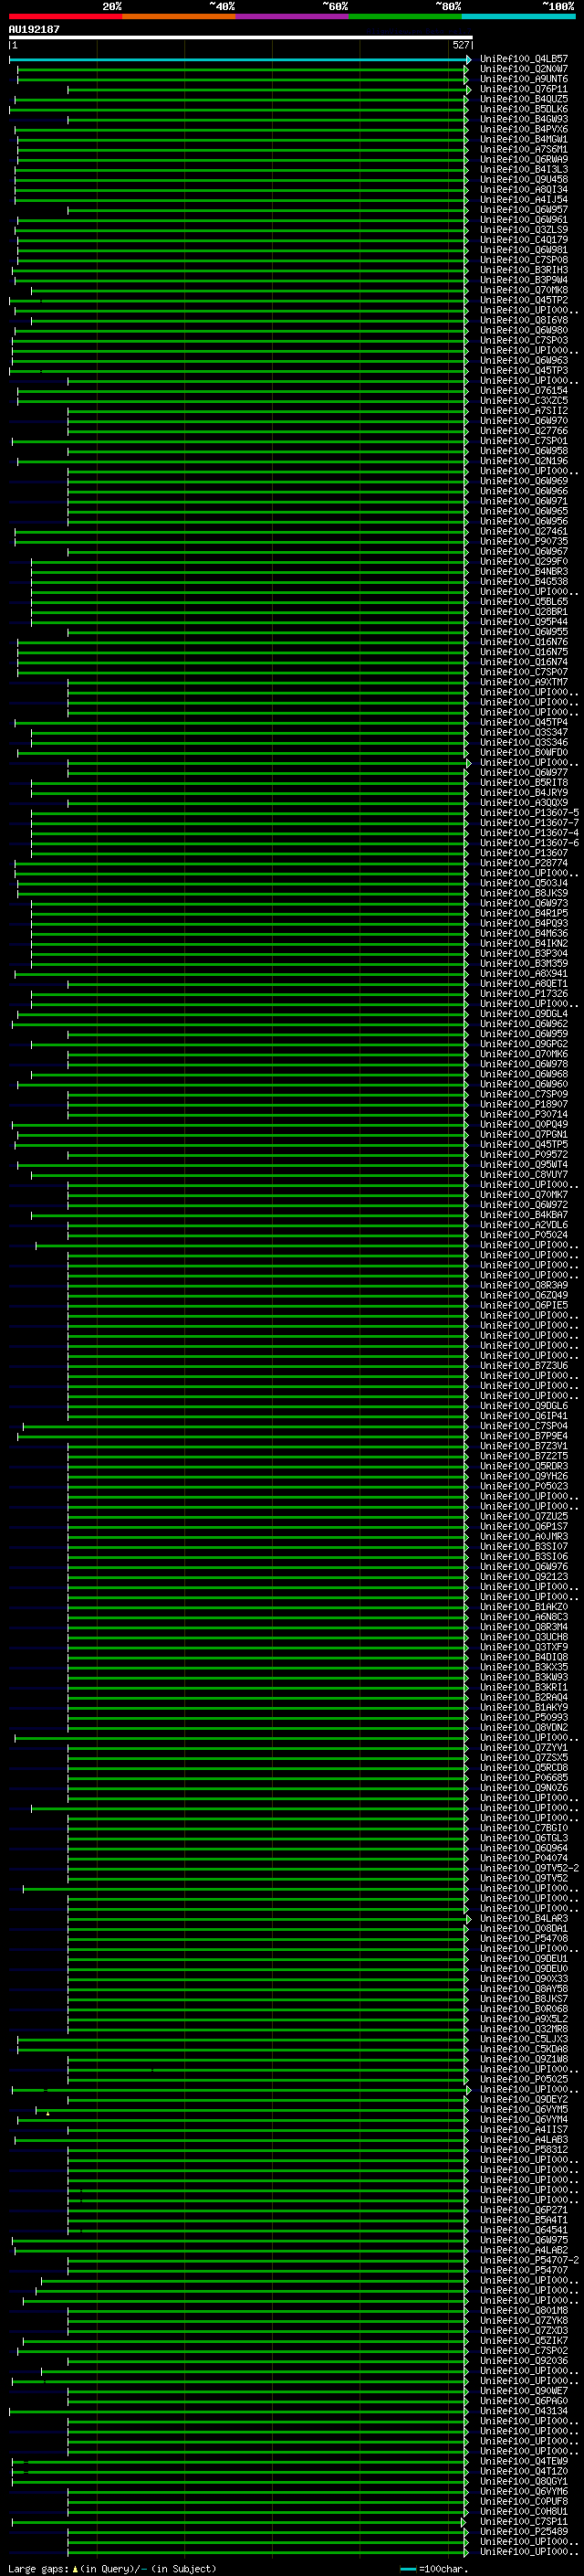Click the purple ~60% identity legend segment
The width and height of the screenshot is (584, 2576).
pyautogui.click(x=293, y=16)
